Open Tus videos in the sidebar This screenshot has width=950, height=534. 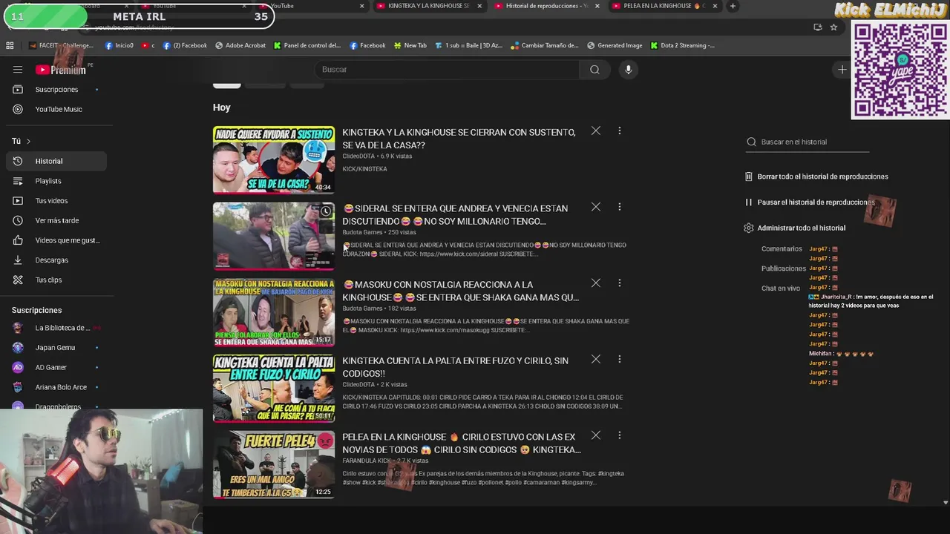coord(56,201)
